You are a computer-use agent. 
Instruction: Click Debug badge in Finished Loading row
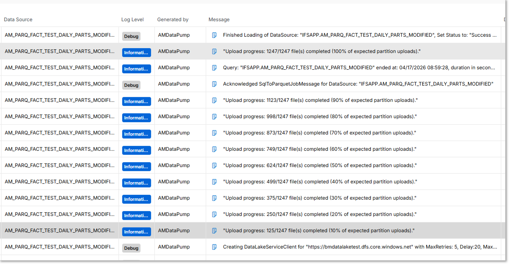tap(131, 36)
